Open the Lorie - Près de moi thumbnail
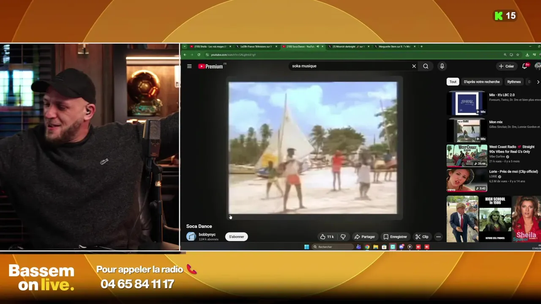Screen dimensions: 541x304 coord(467,180)
